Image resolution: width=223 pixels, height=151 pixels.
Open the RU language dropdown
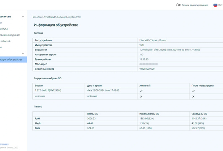click(220, 5)
